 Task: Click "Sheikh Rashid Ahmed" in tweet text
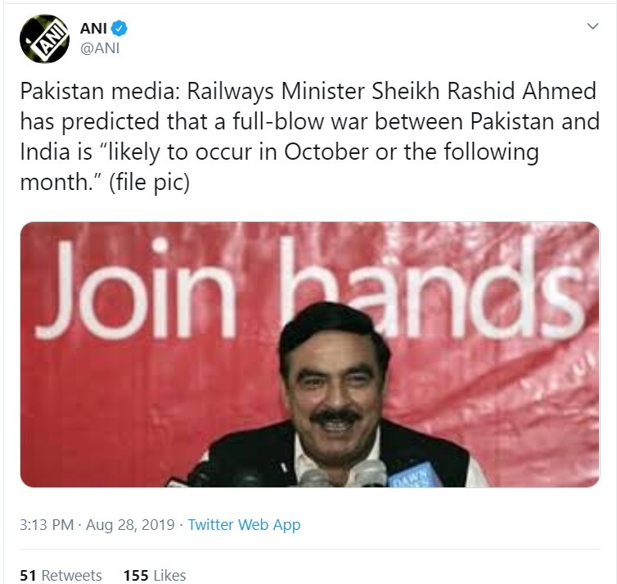(484, 91)
